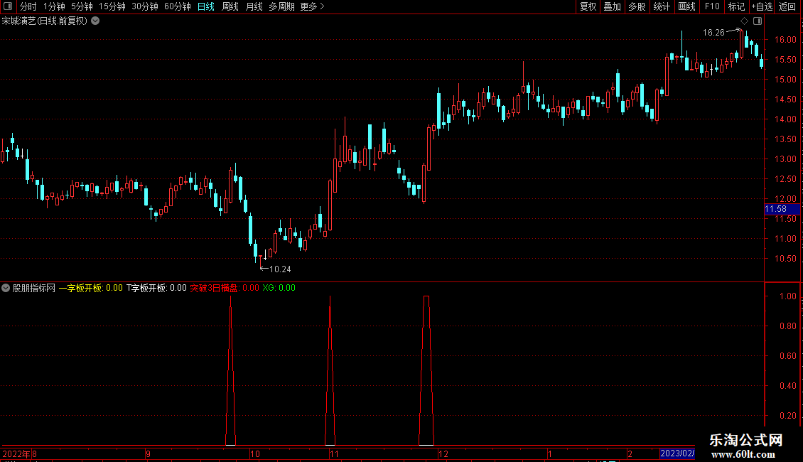The height and width of the screenshot is (462, 803).
Task: Expand the 股朋指标网 indicator dropdown
Action: point(6,288)
